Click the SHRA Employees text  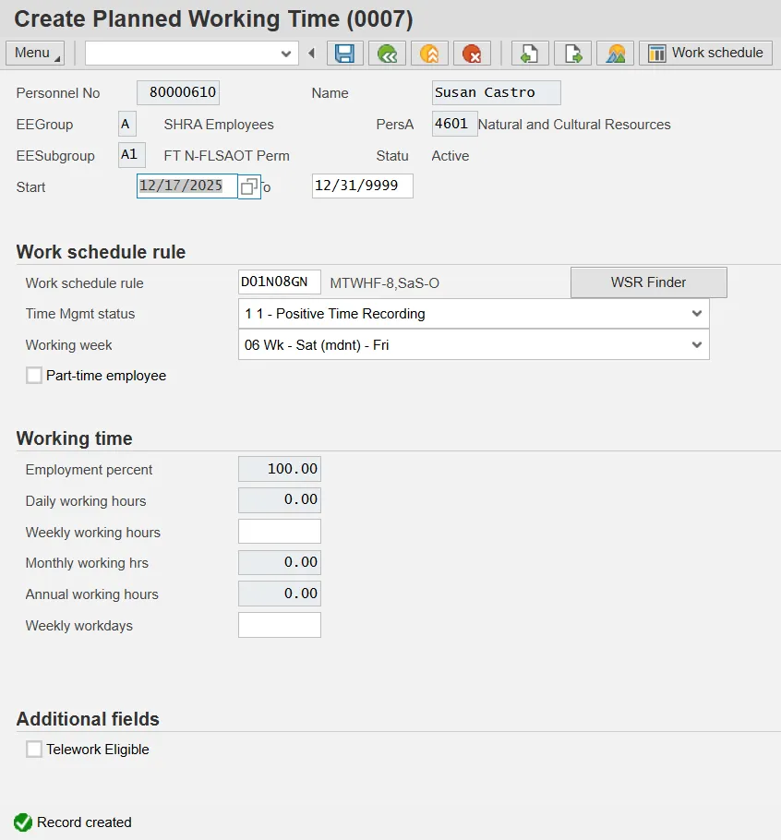219,125
